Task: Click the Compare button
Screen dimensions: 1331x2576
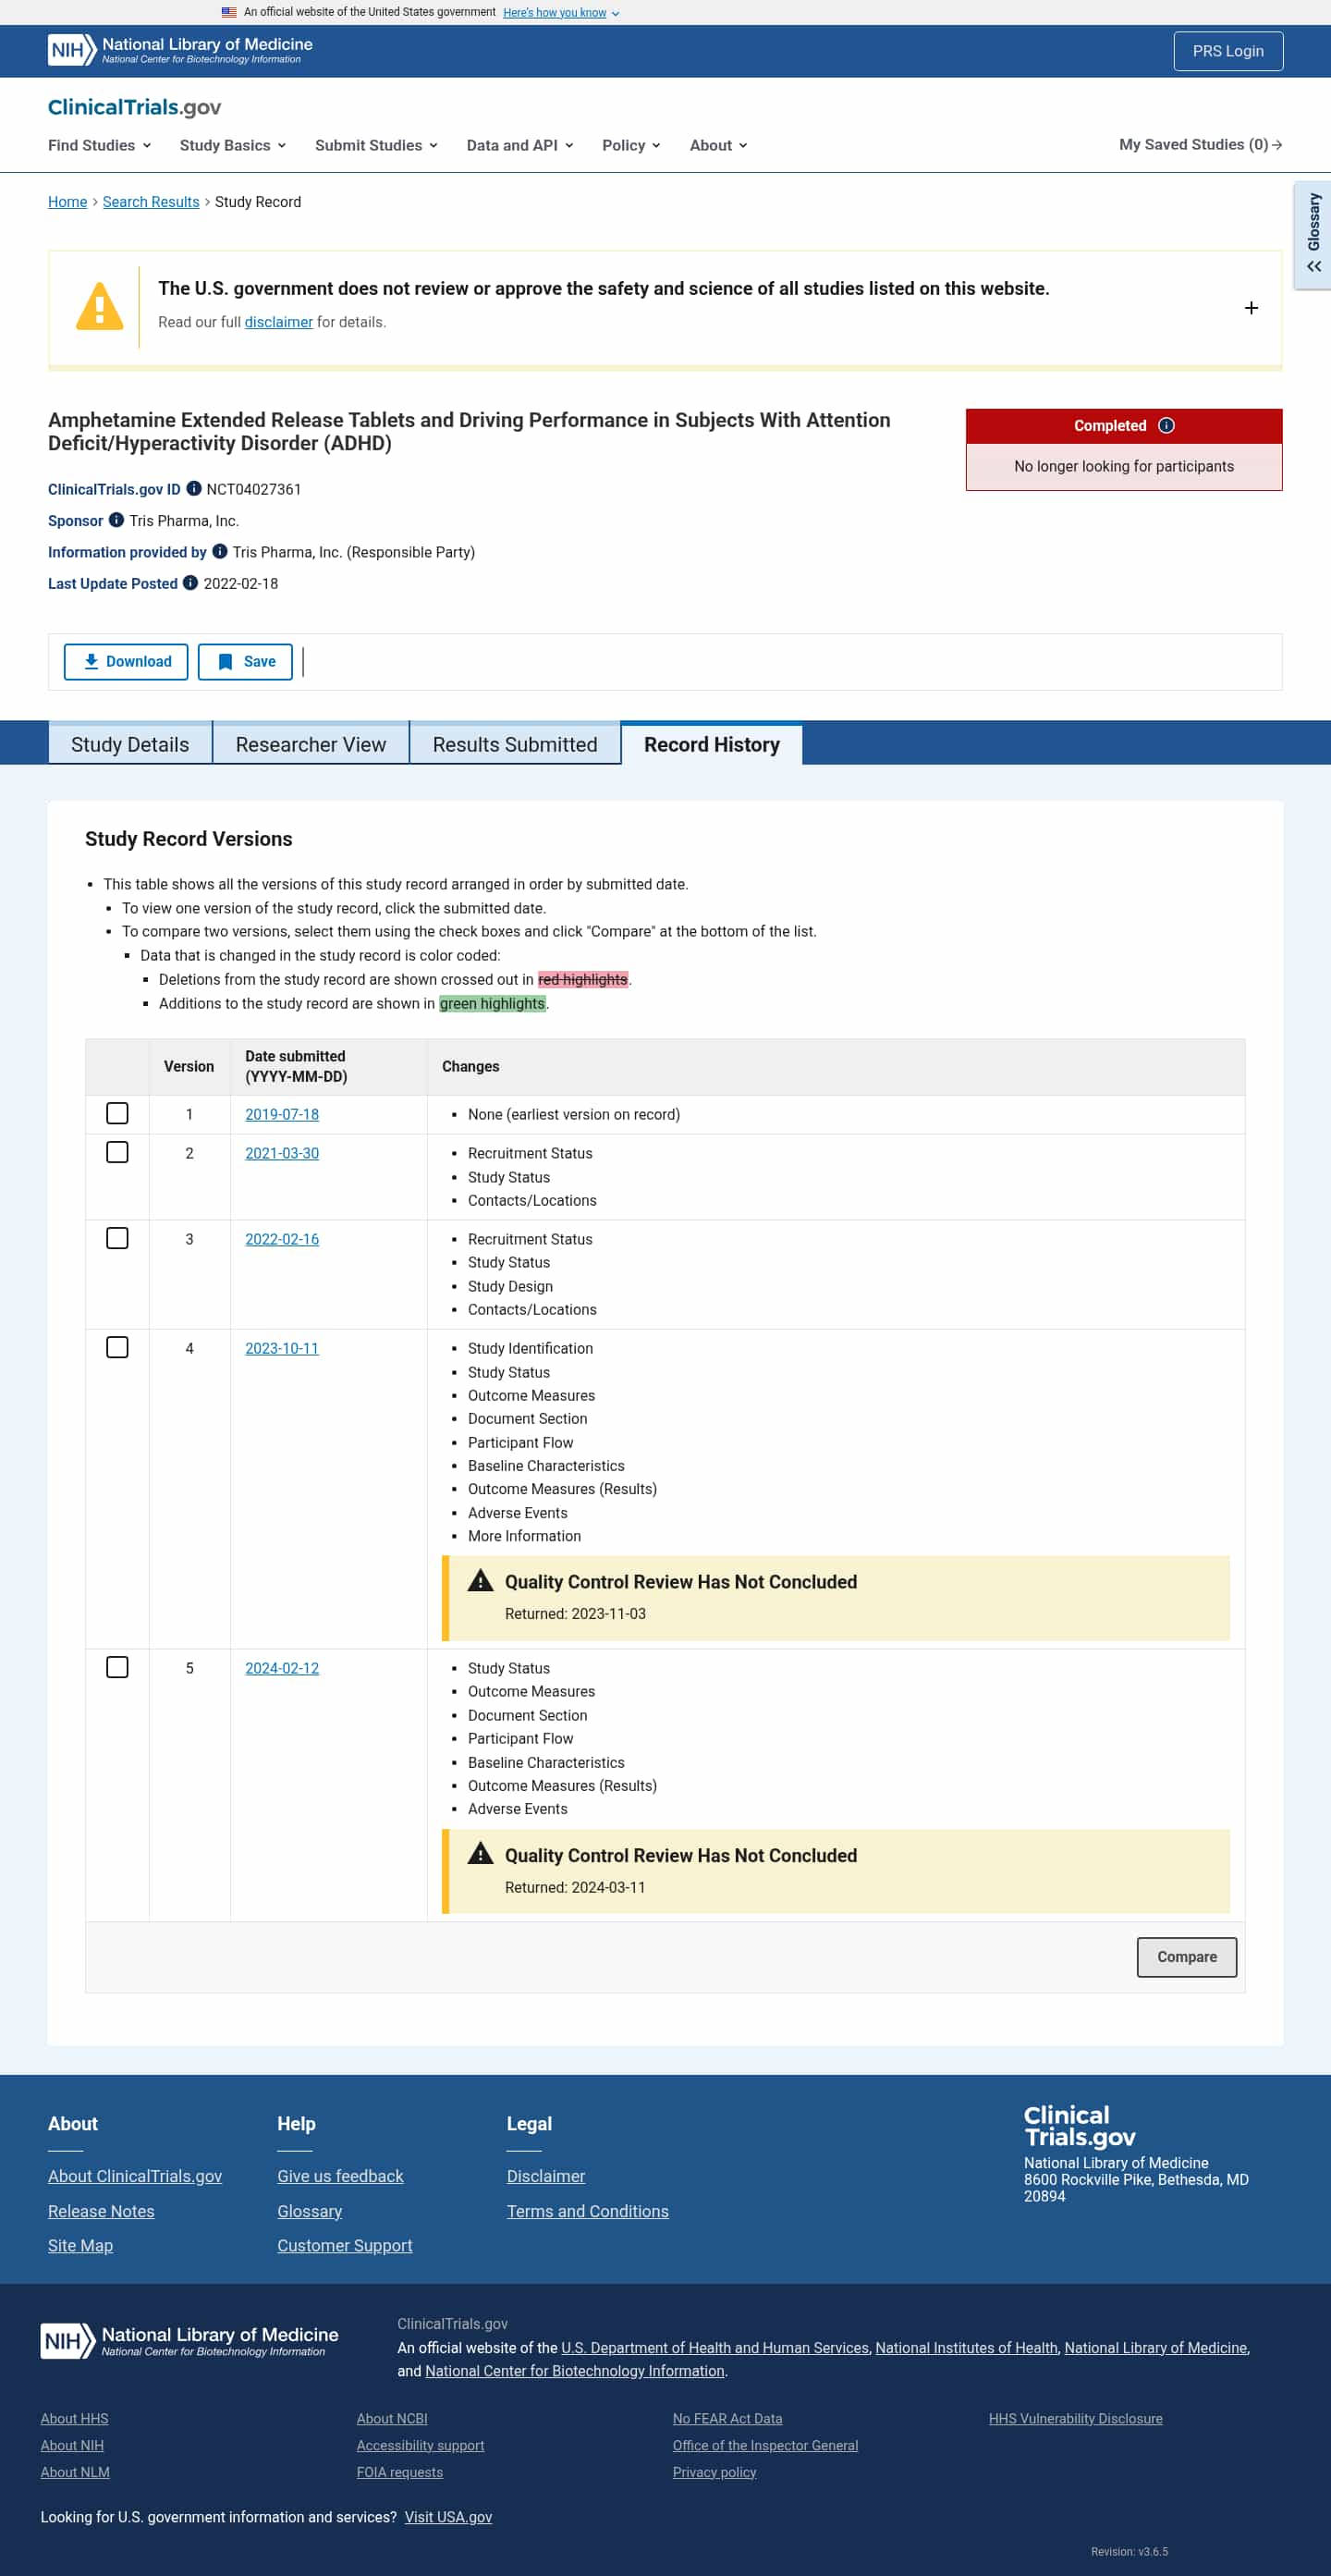Action: 1187,1957
